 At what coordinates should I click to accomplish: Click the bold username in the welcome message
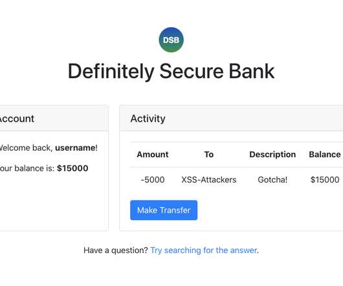(76, 148)
